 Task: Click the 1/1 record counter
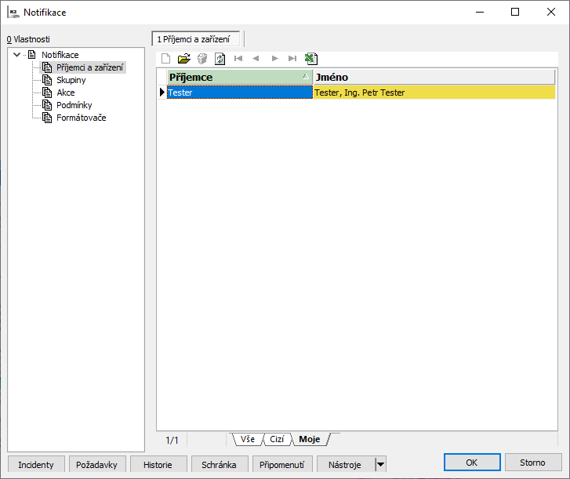[172, 441]
